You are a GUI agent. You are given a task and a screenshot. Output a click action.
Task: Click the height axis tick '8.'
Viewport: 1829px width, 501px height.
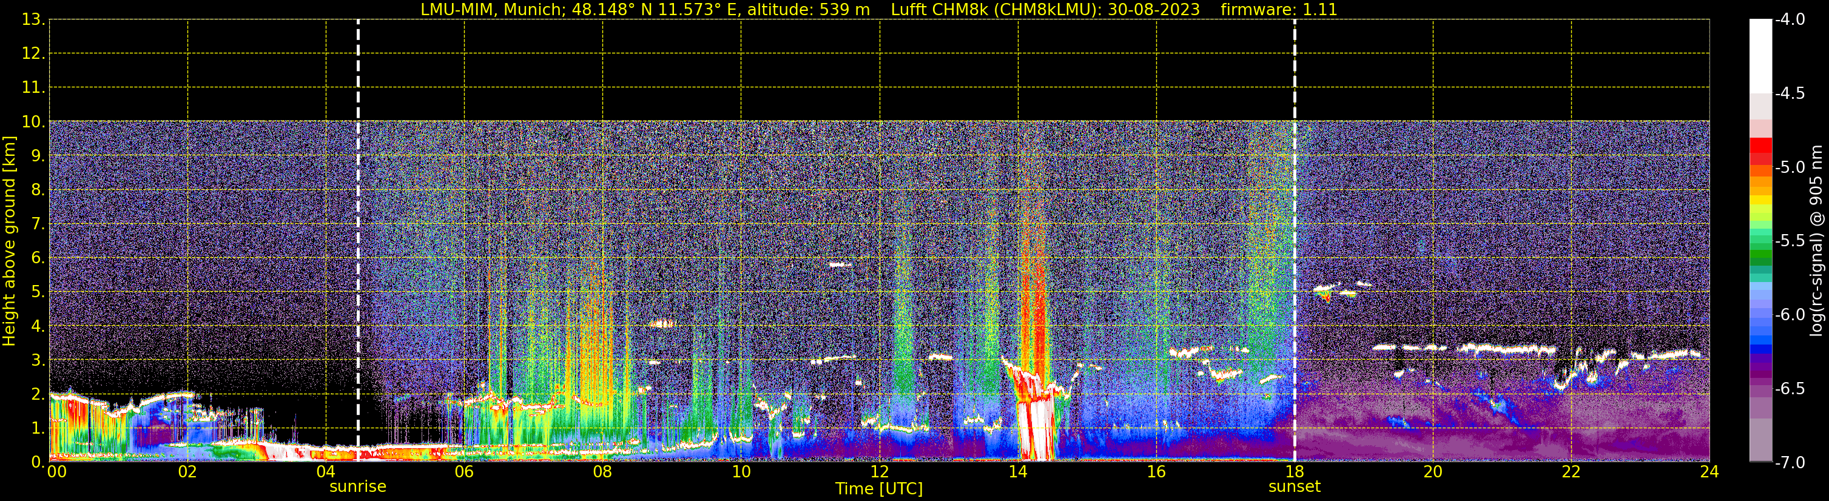[x=38, y=190]
